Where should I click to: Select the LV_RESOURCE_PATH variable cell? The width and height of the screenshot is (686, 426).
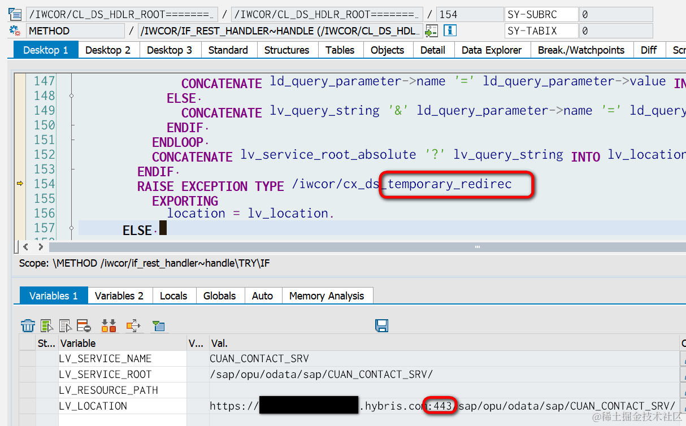pos(122,390)
